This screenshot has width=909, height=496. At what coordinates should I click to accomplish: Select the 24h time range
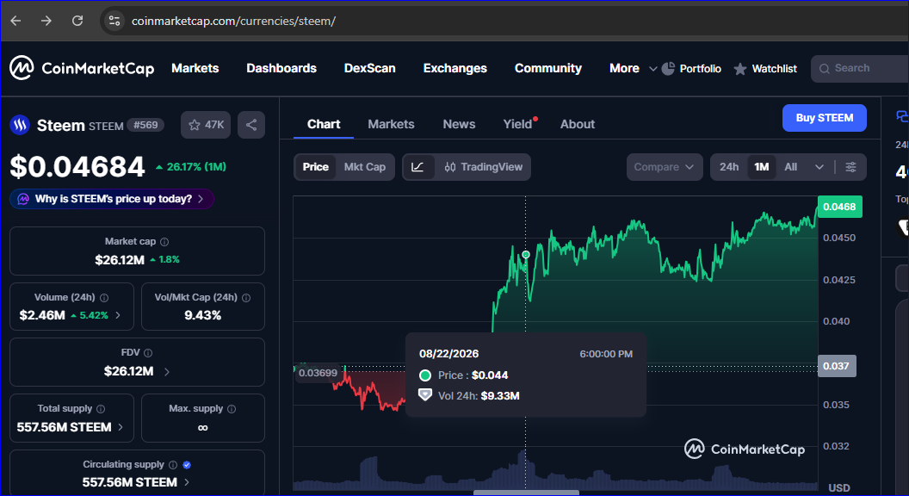tap(729, 167)
